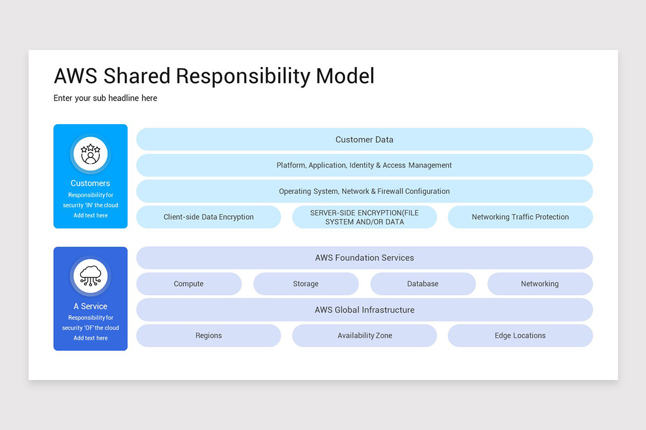This screenshot has height=430, width=646.
Task: Select the Customer Data bar
Action: coord(364,139)
